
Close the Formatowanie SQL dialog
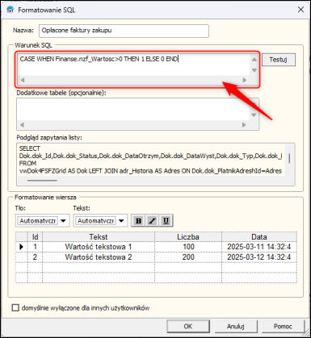(x=300, y=10)
